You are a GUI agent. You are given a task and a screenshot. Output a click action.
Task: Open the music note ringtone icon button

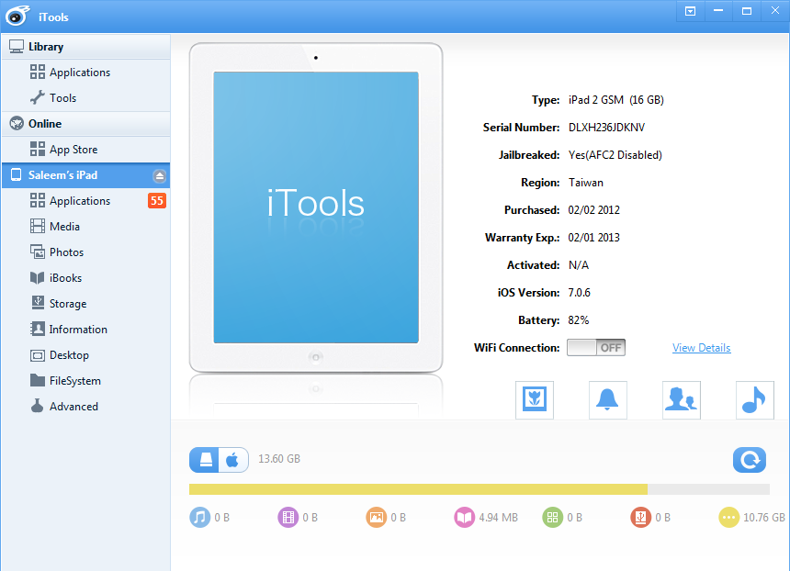[755, 400]
